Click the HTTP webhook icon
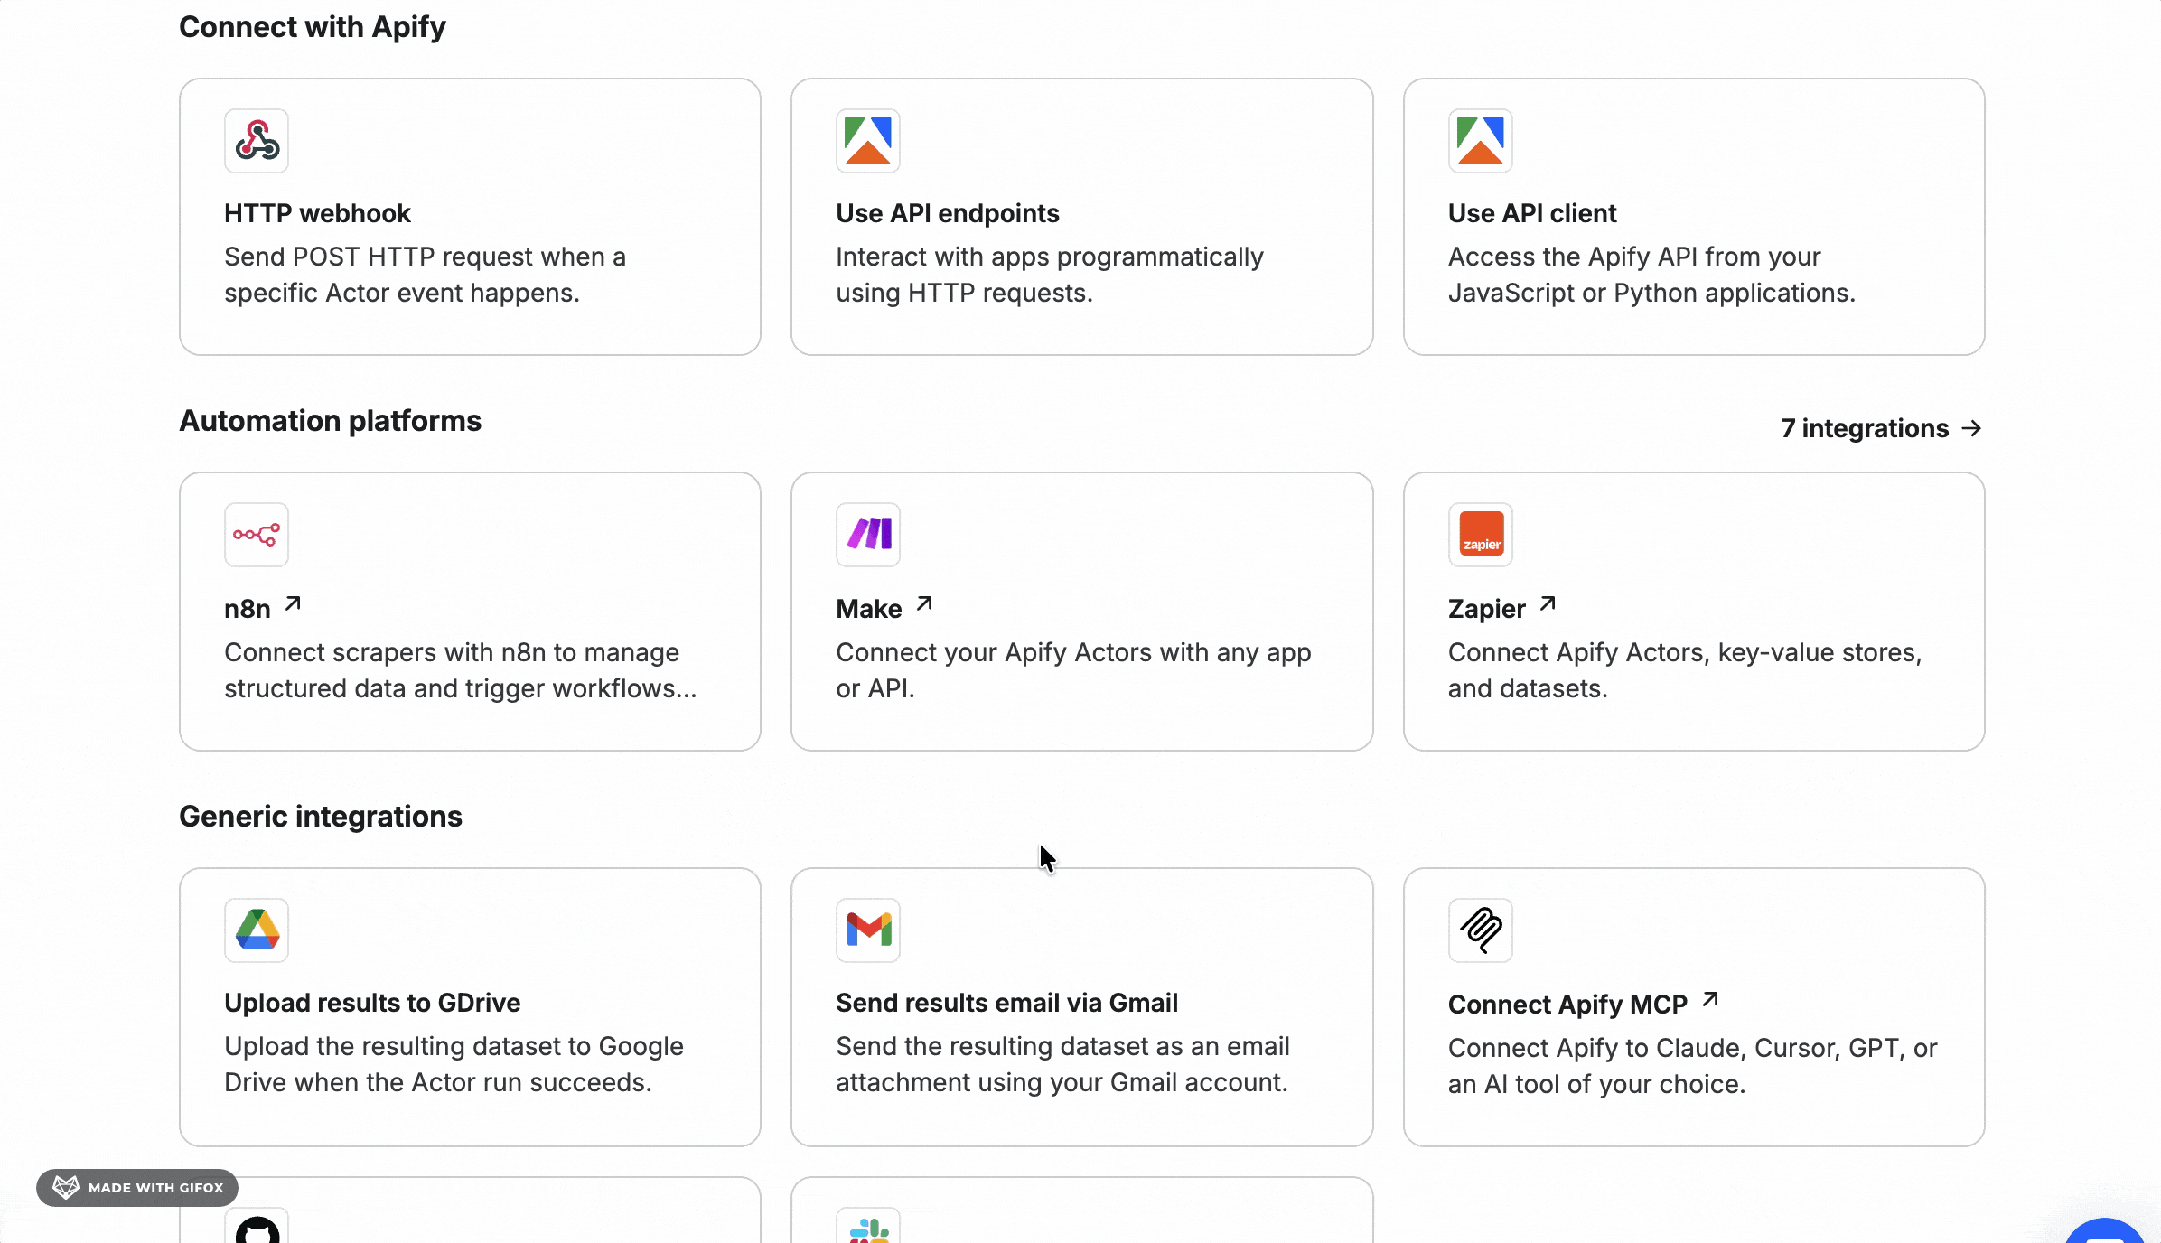The width and height of the screenshot is (2161, 1243). click(257, 141)
